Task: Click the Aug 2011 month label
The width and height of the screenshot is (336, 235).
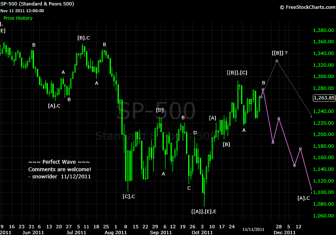Action: tap(116, 232)
